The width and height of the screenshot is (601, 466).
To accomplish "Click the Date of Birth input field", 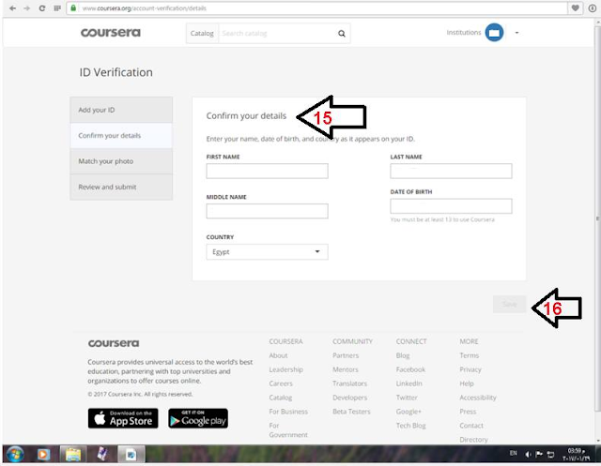I will [x=451, y=206].
